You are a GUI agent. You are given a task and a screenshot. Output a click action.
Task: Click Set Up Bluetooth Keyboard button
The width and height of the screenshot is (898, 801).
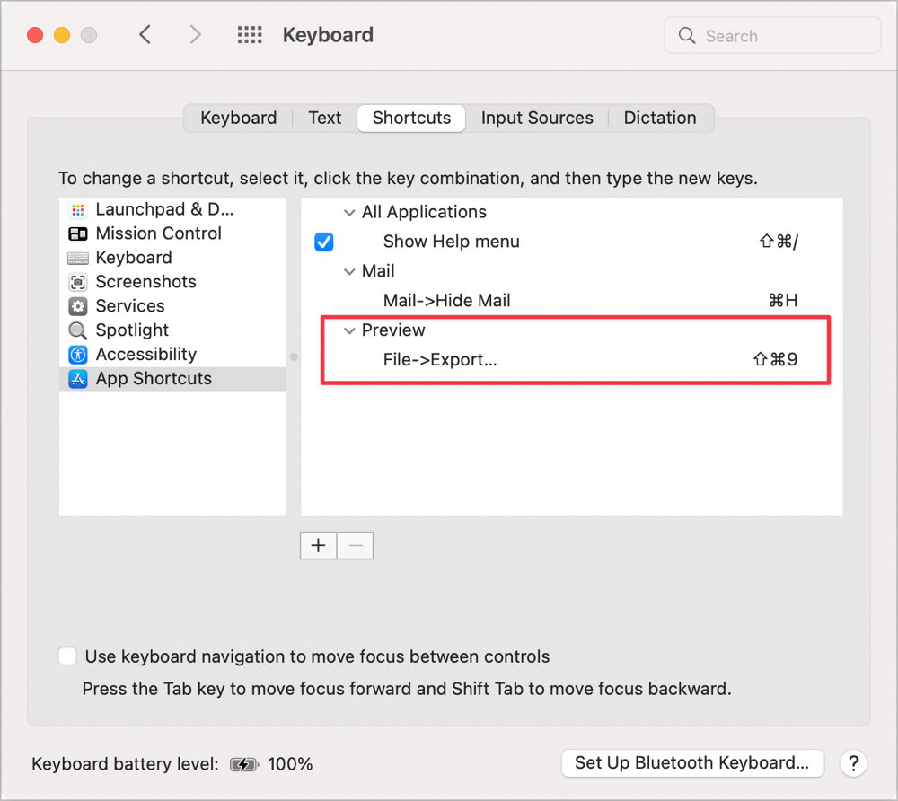691,763
